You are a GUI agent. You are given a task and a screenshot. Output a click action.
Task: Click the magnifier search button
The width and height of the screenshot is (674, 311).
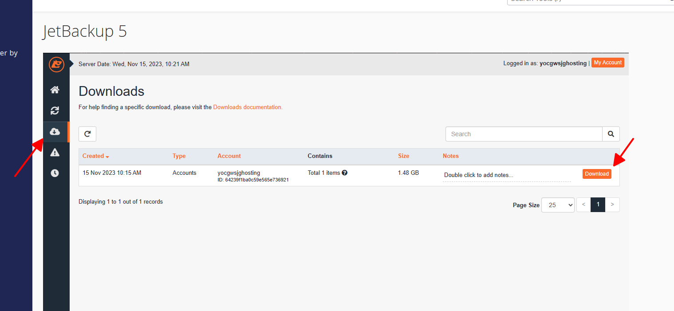tap(611, 134)
